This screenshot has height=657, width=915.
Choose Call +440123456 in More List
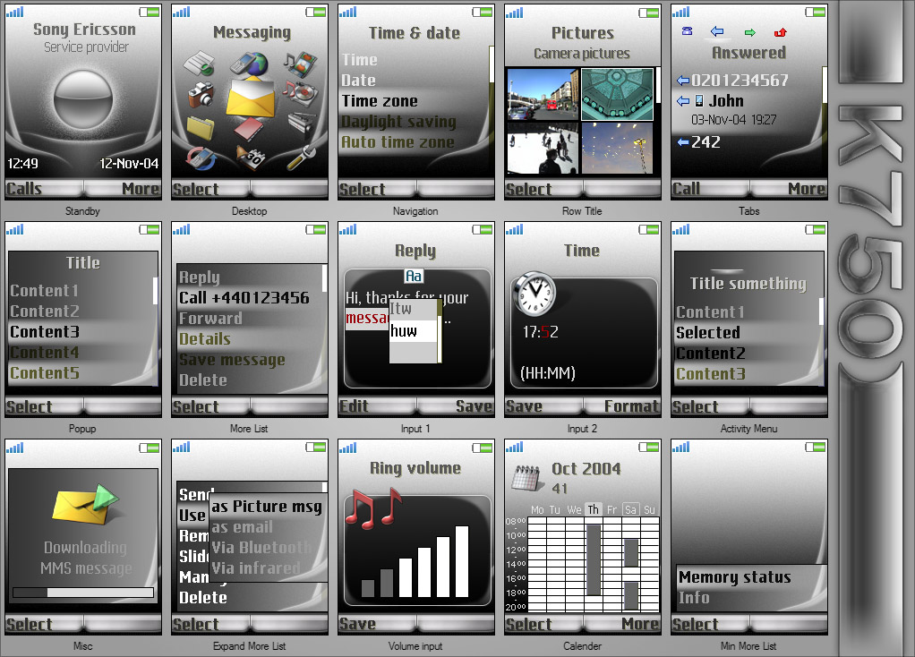249,297
